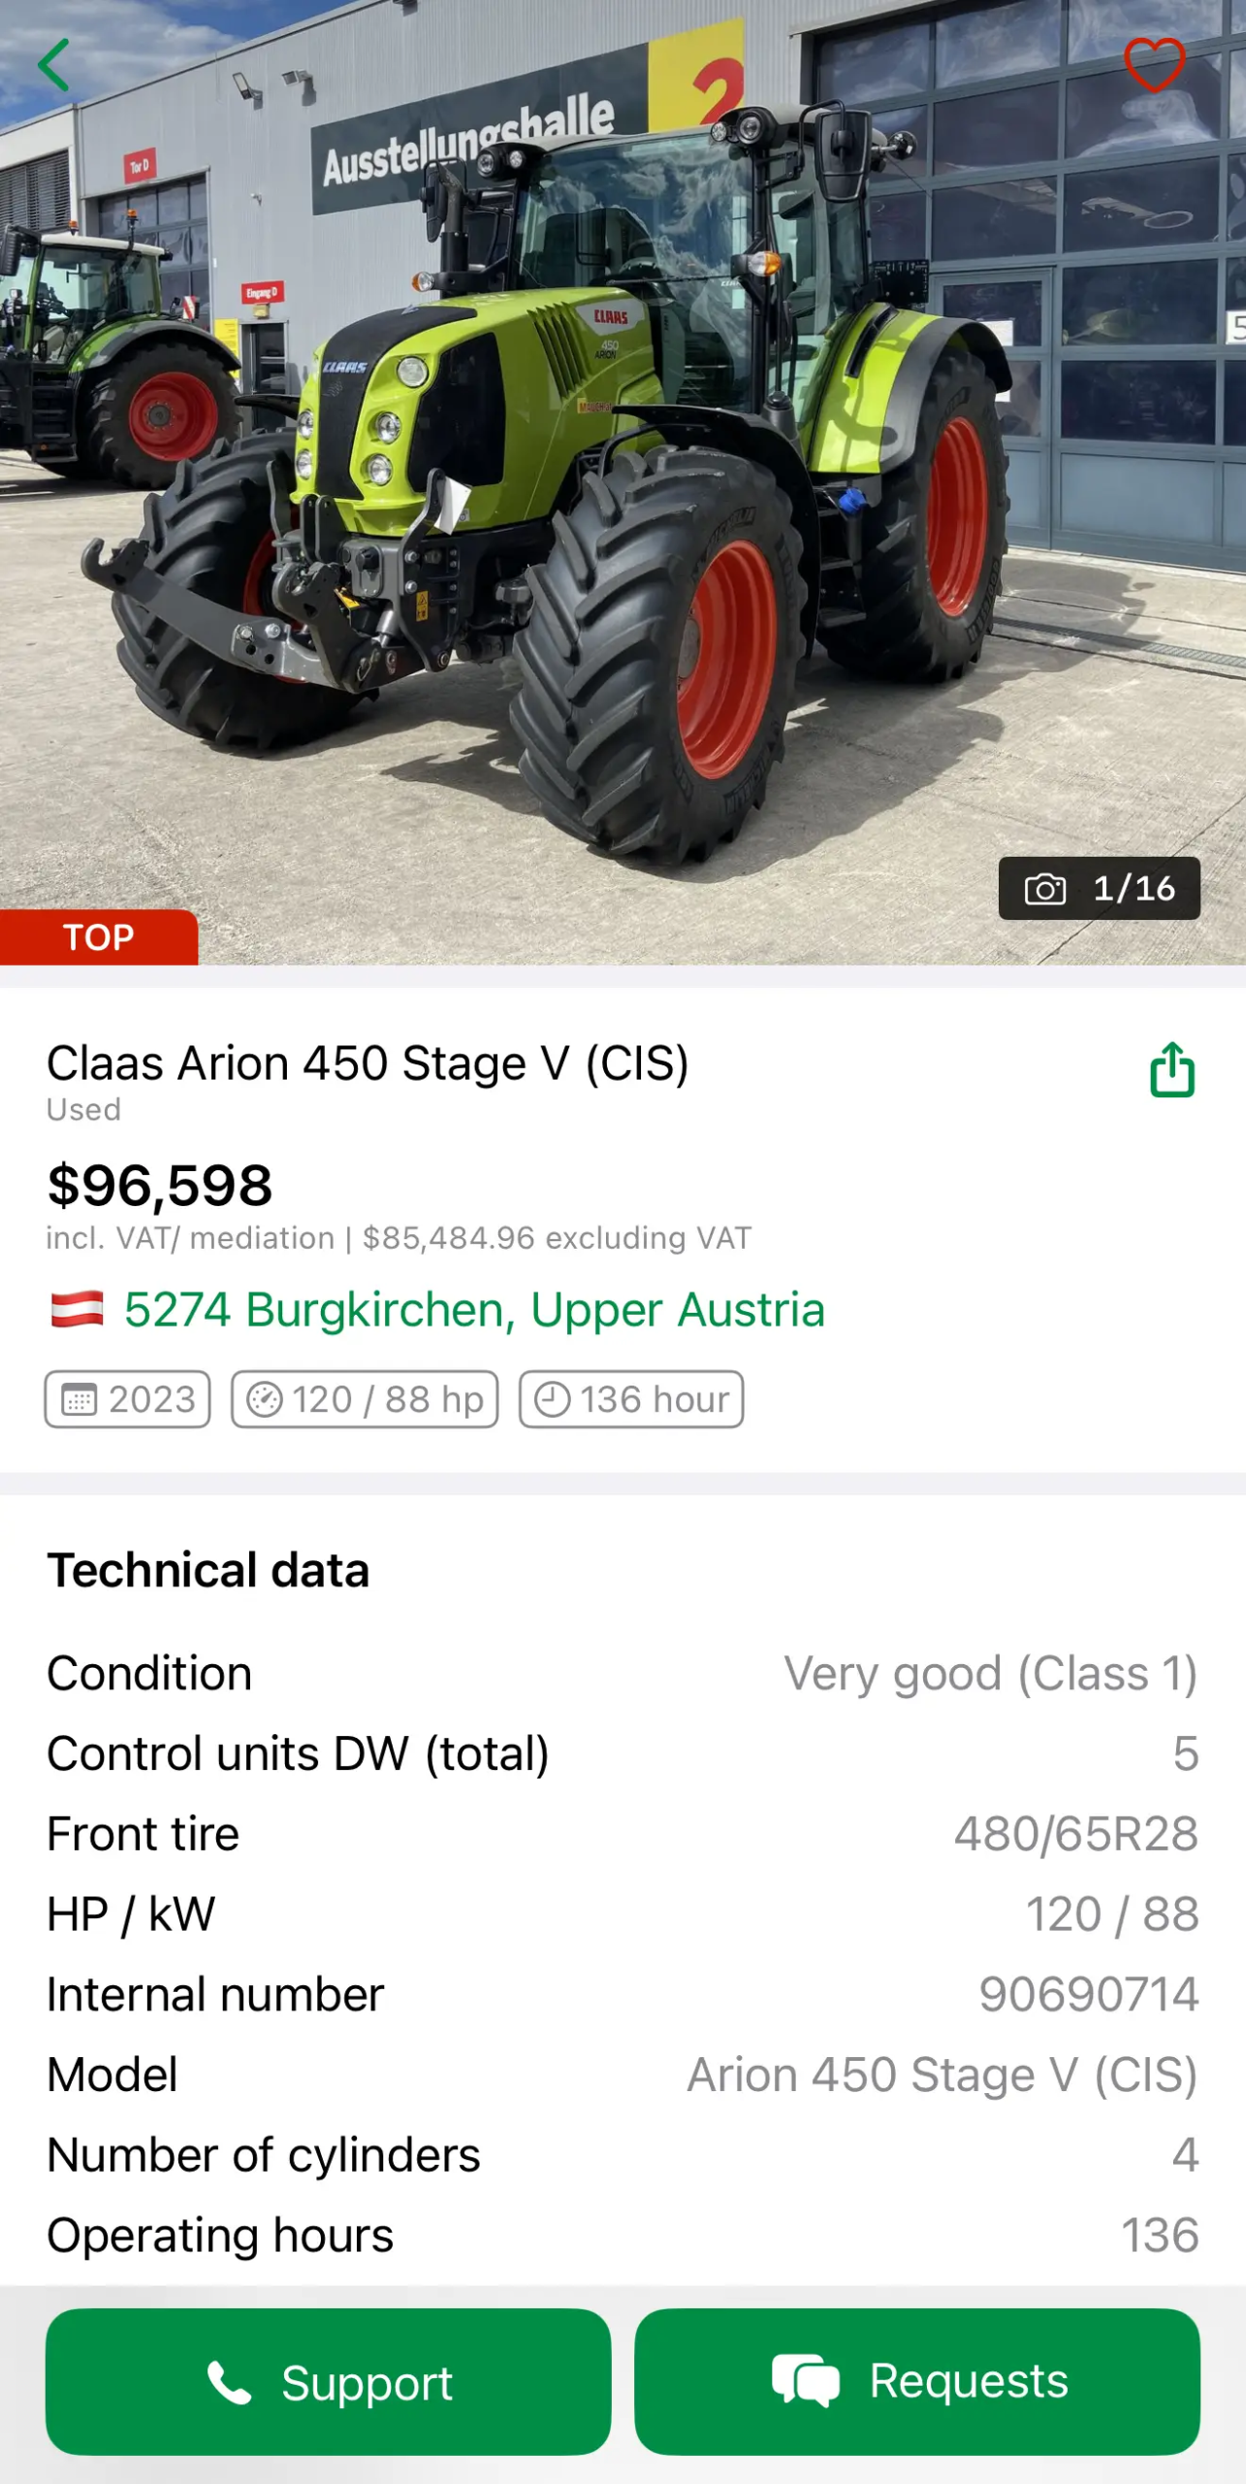Image resolution: width=1246 pixels, height=2484 pixels.
Task: Tap the 2023 year tag
Action: 128,1399
